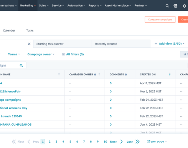Expand the Teams filter dropdown

(14, 54)
